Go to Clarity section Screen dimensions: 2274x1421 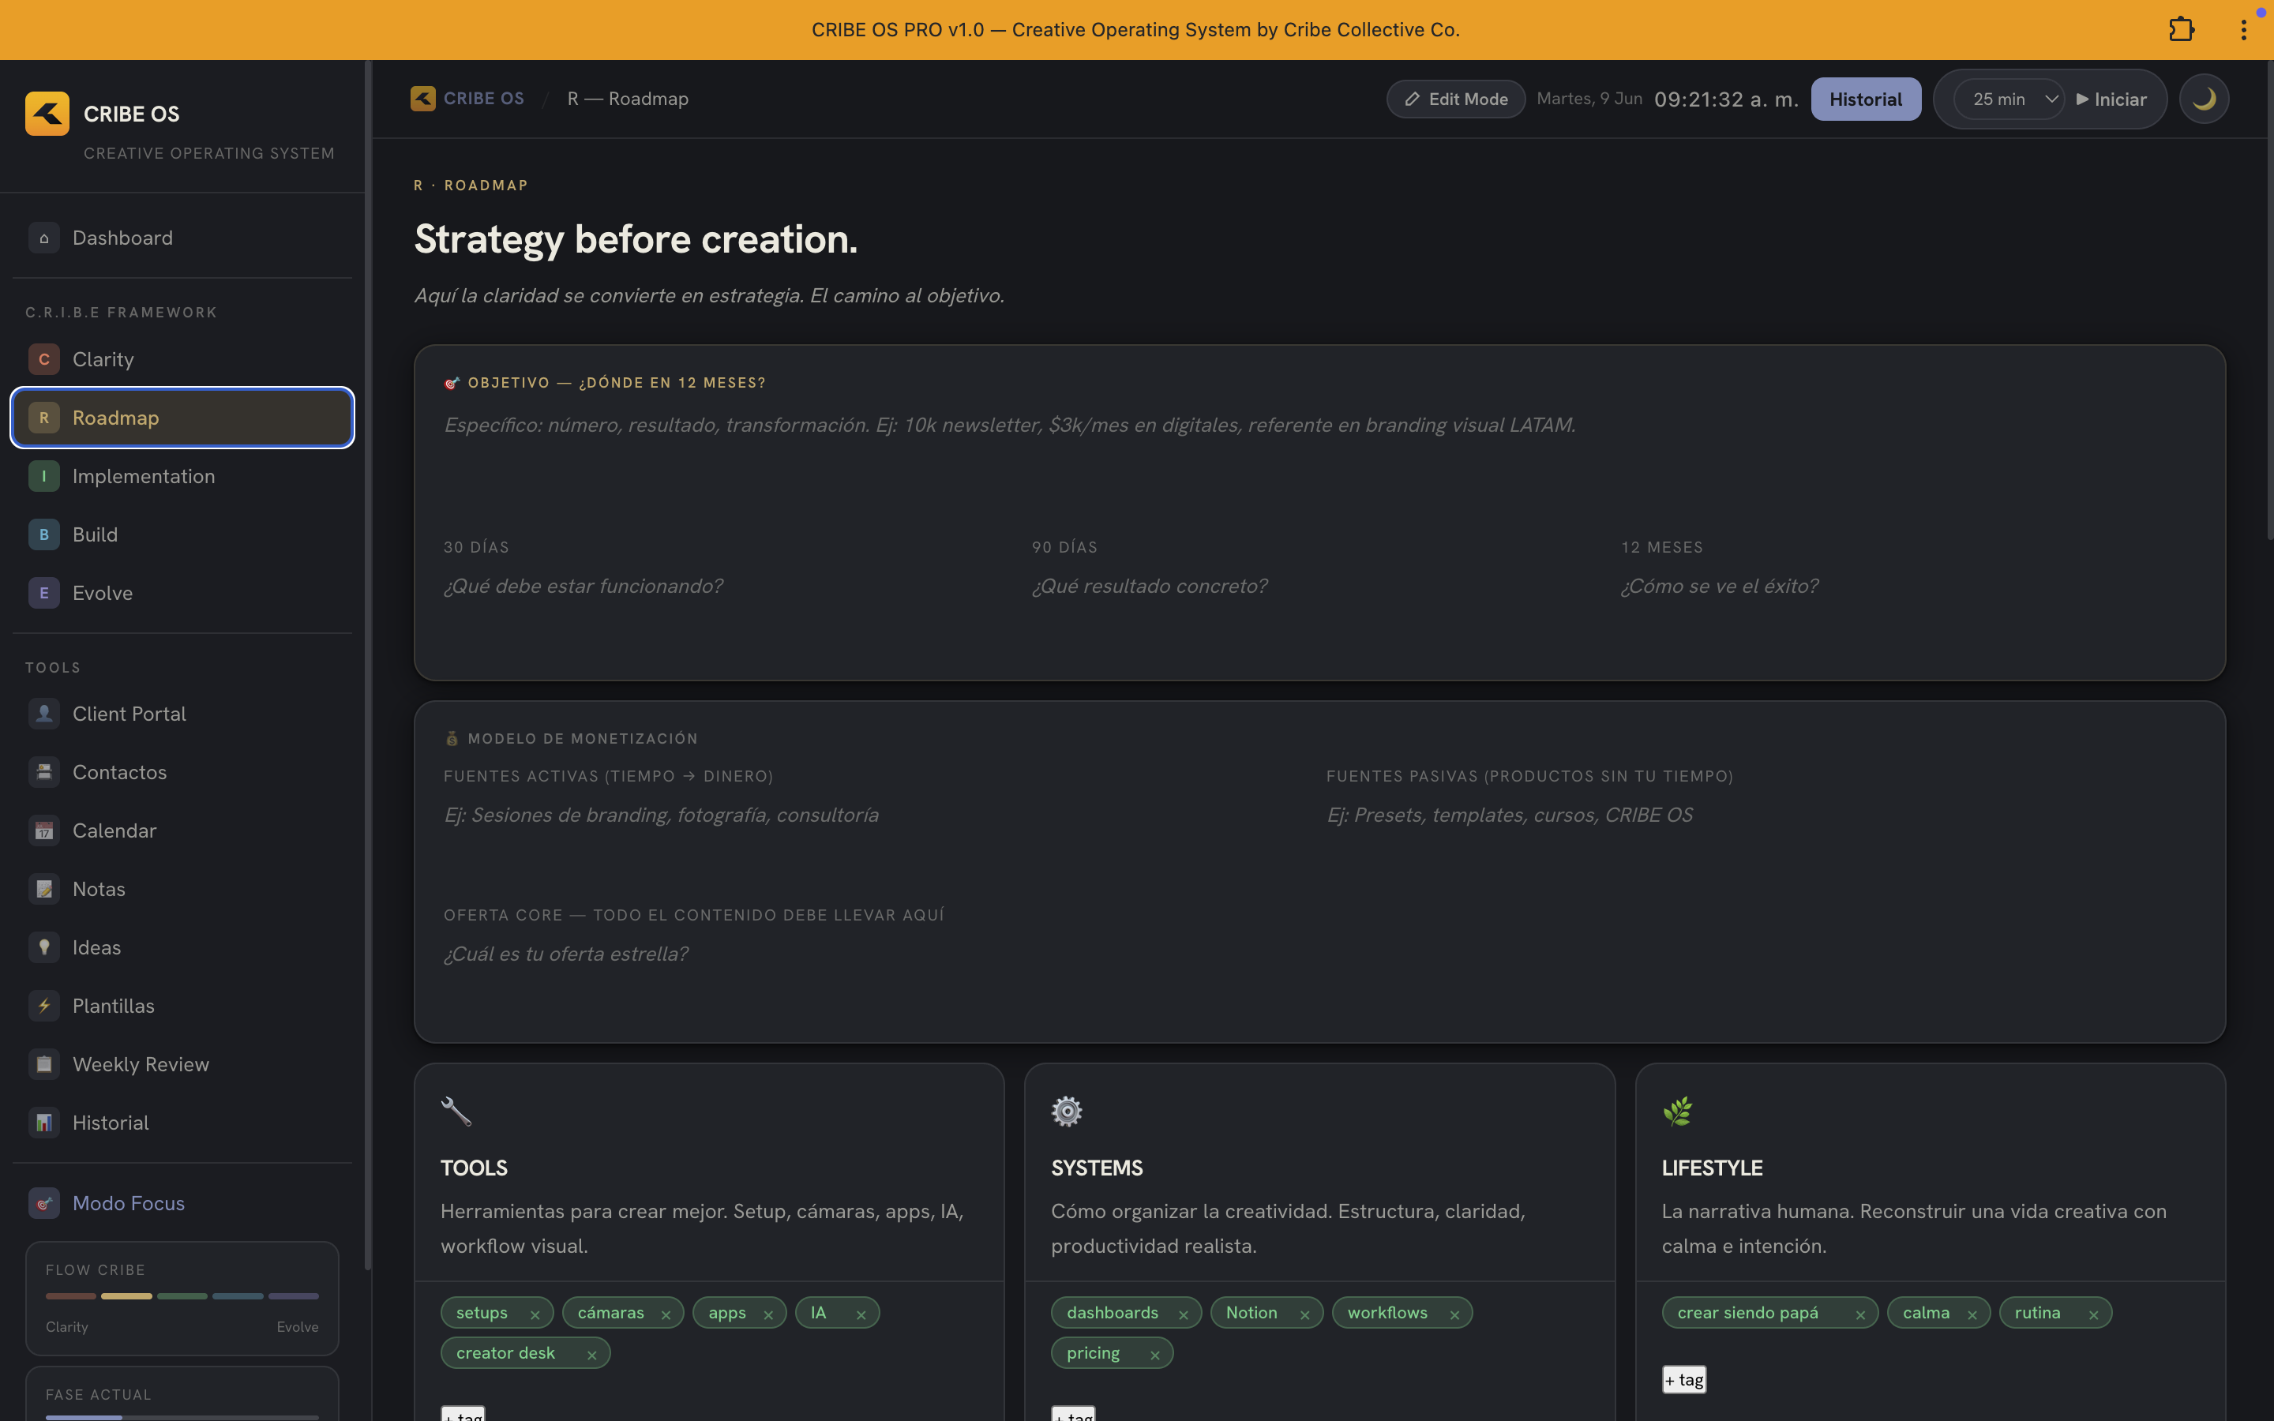pyautogui.click(x=182, y=359)
